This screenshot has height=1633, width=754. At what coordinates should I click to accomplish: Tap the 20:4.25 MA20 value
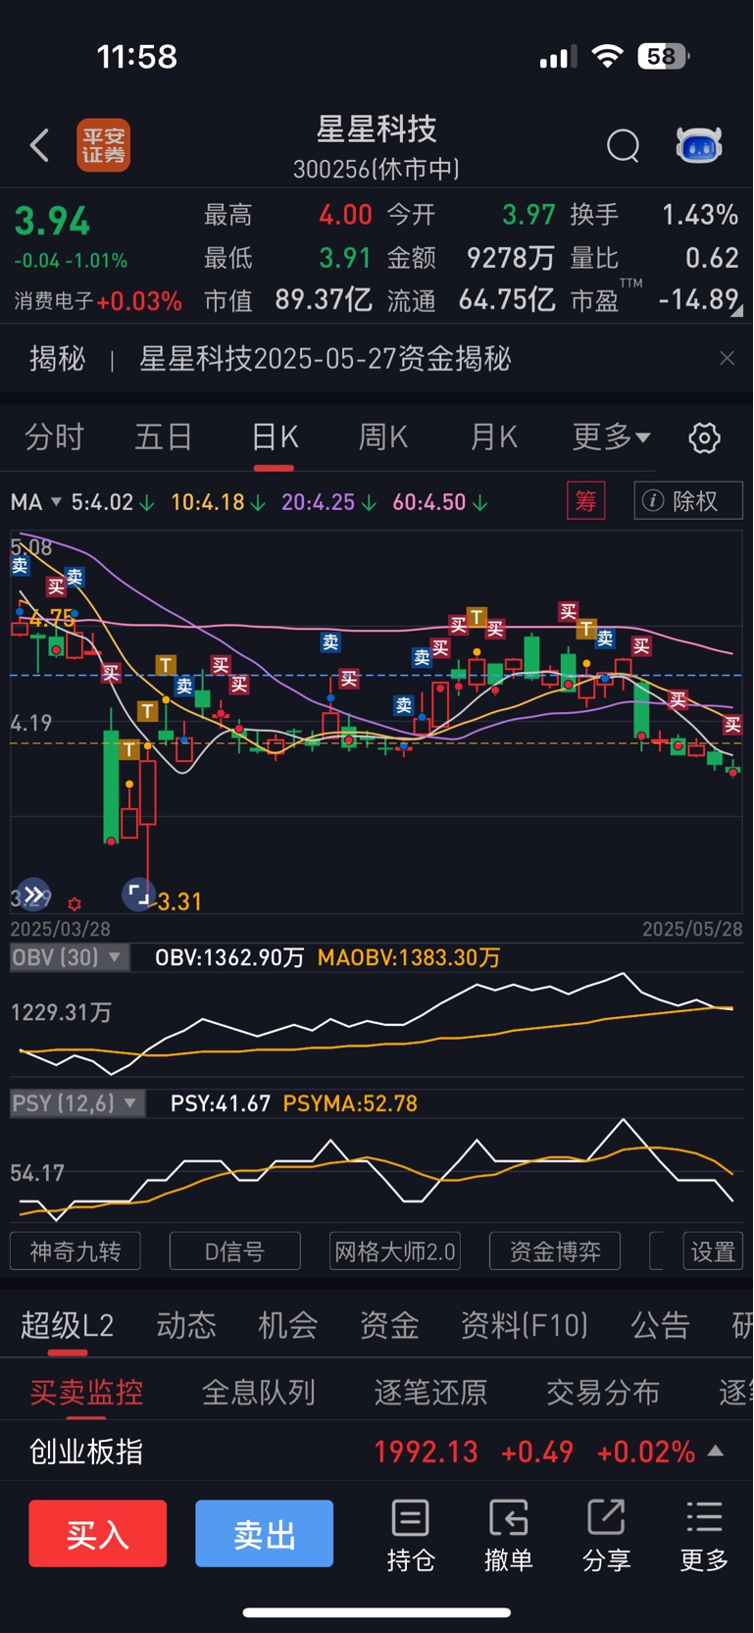[x=318, y=502]
